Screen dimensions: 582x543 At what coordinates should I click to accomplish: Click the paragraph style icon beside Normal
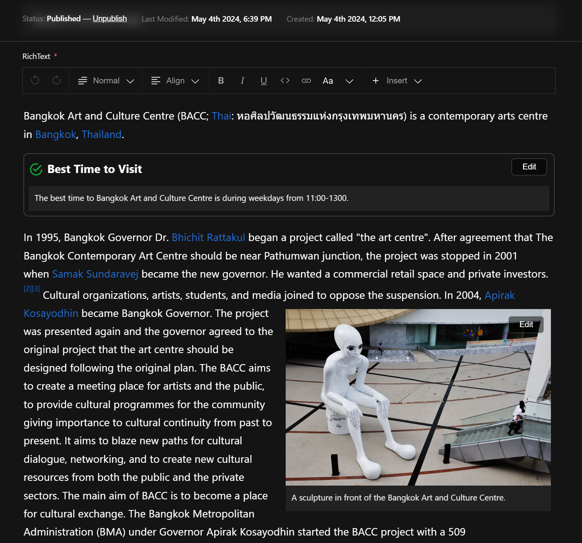tap(82, 81)
